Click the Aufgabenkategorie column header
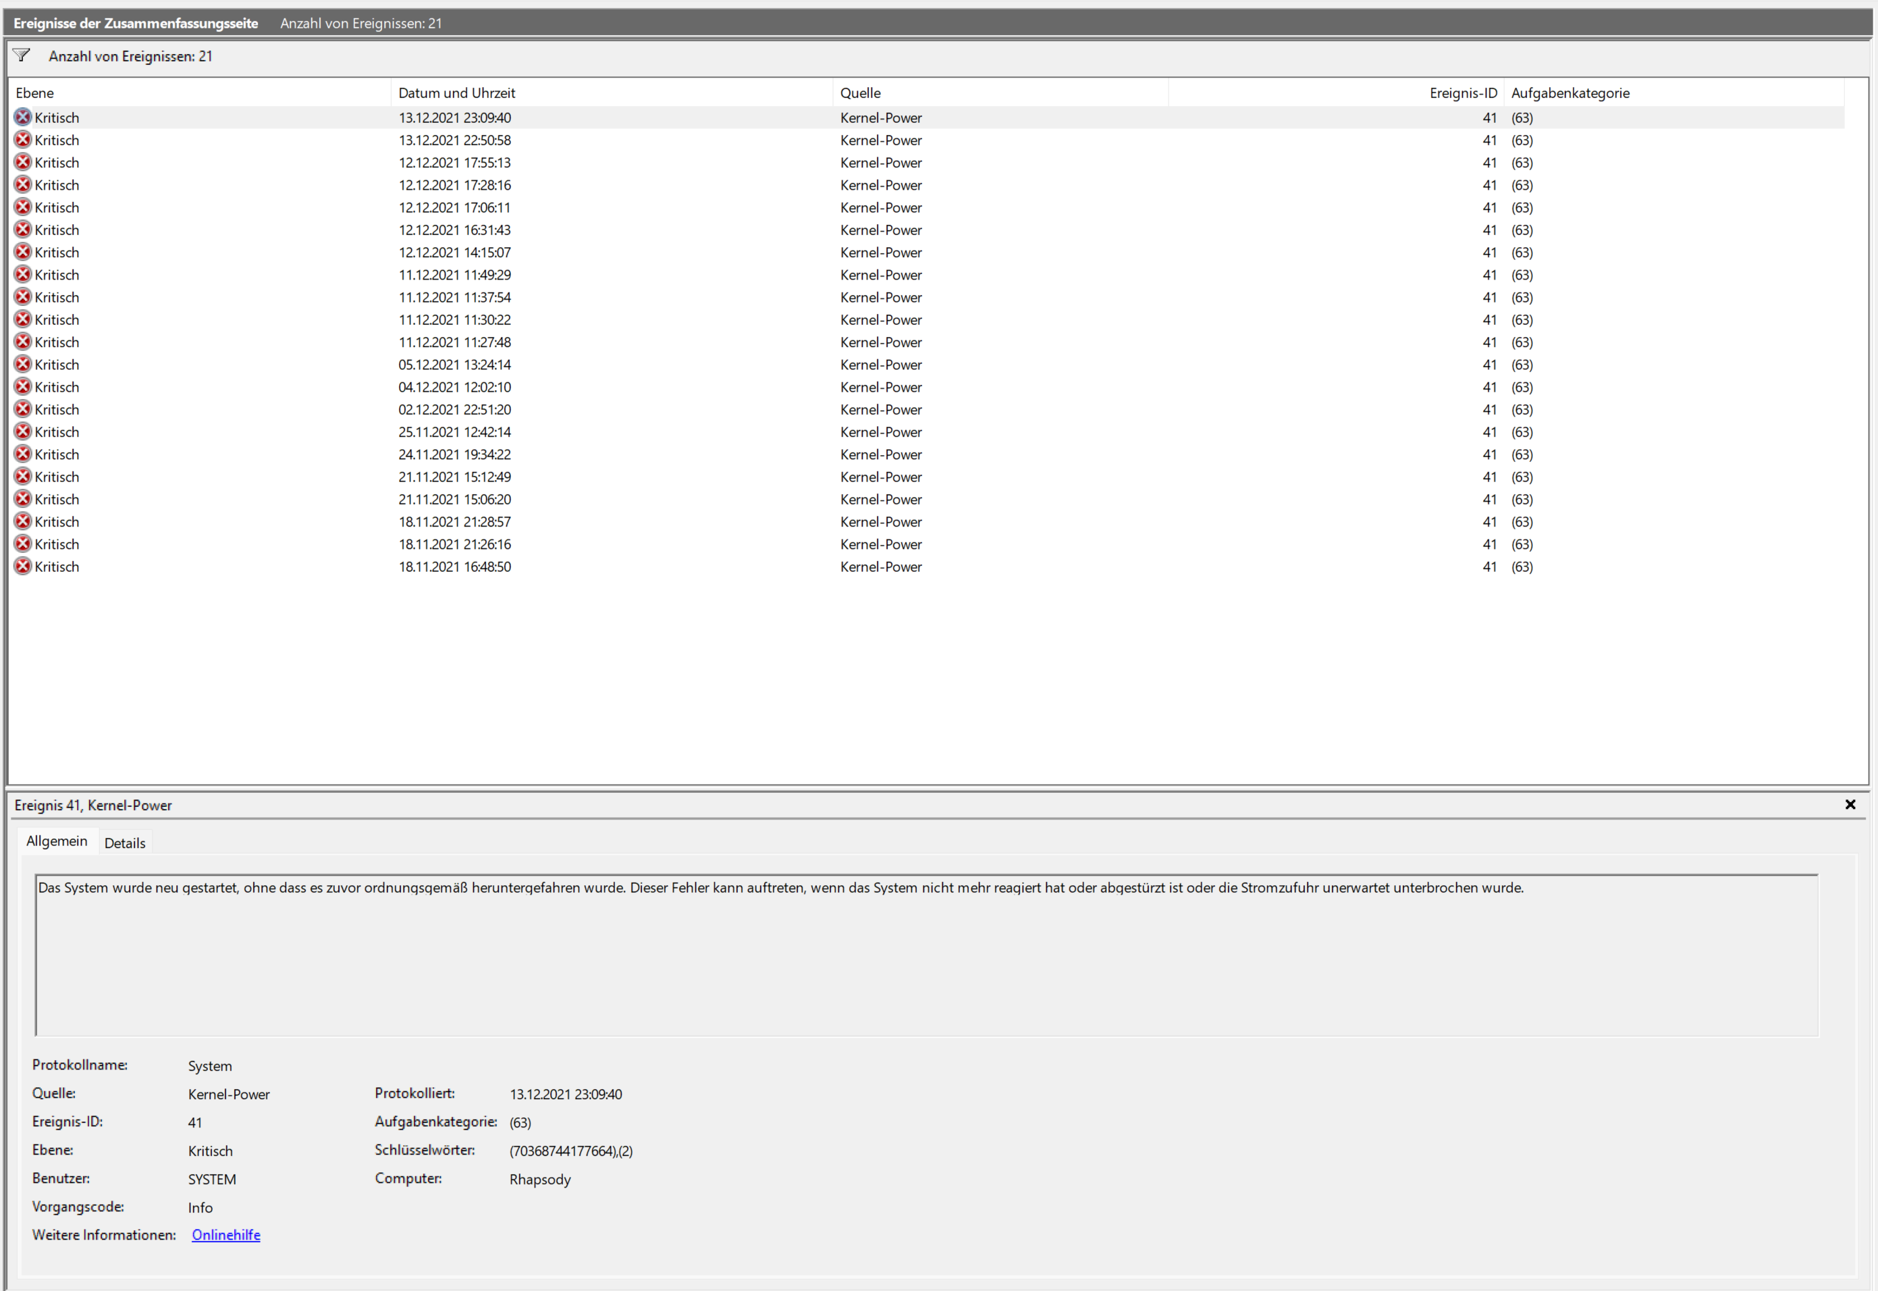The image size is (1878, 1291). [1570, 93]
